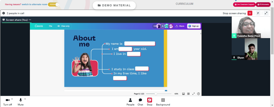
Task: Click the 'About me' heading
Action: coord(84,41)
